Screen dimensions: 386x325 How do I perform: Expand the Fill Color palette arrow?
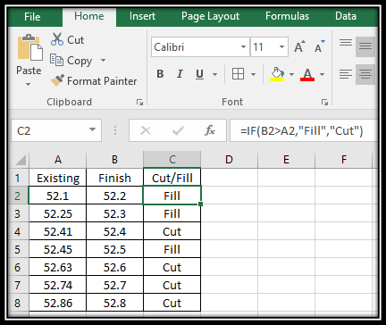(x=291, y=74)
